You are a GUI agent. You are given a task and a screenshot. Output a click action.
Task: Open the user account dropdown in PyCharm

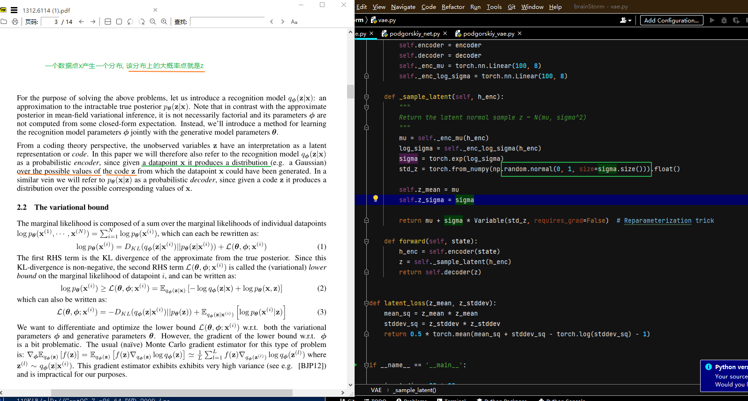(x=626, y=20)
